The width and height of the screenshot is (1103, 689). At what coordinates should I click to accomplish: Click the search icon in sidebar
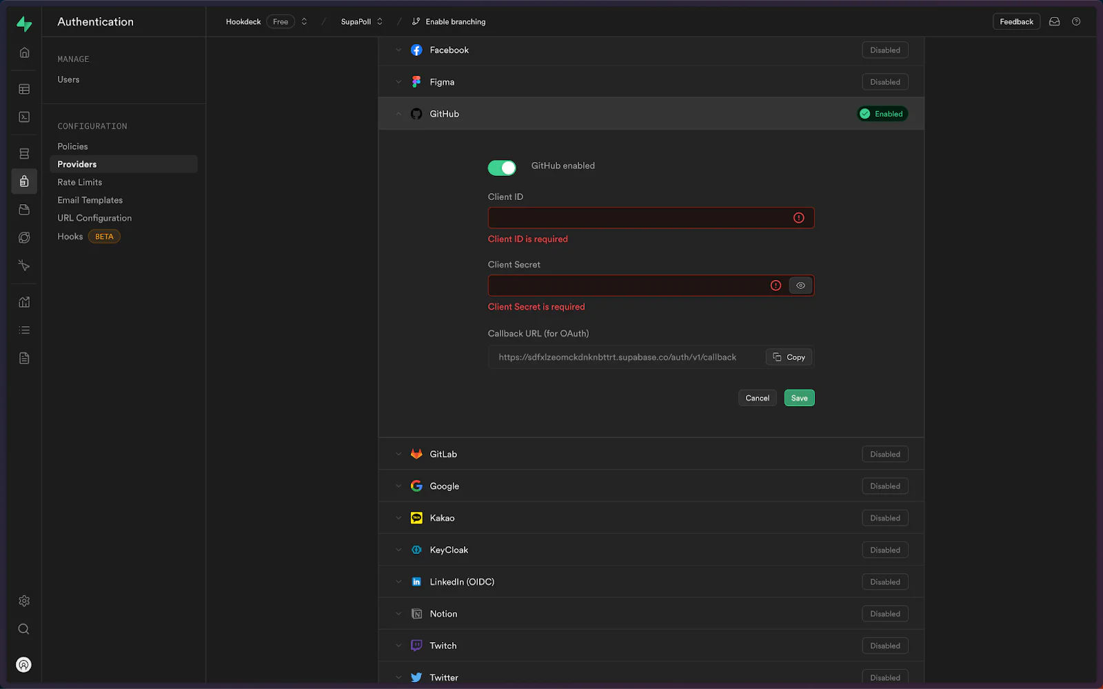(24, 629)
